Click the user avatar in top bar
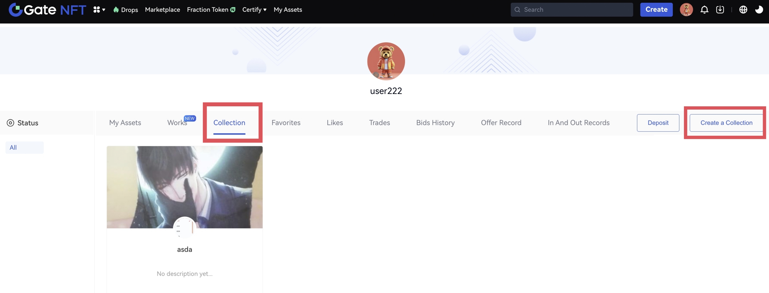 pyautogui.click(x=686, y=10)
